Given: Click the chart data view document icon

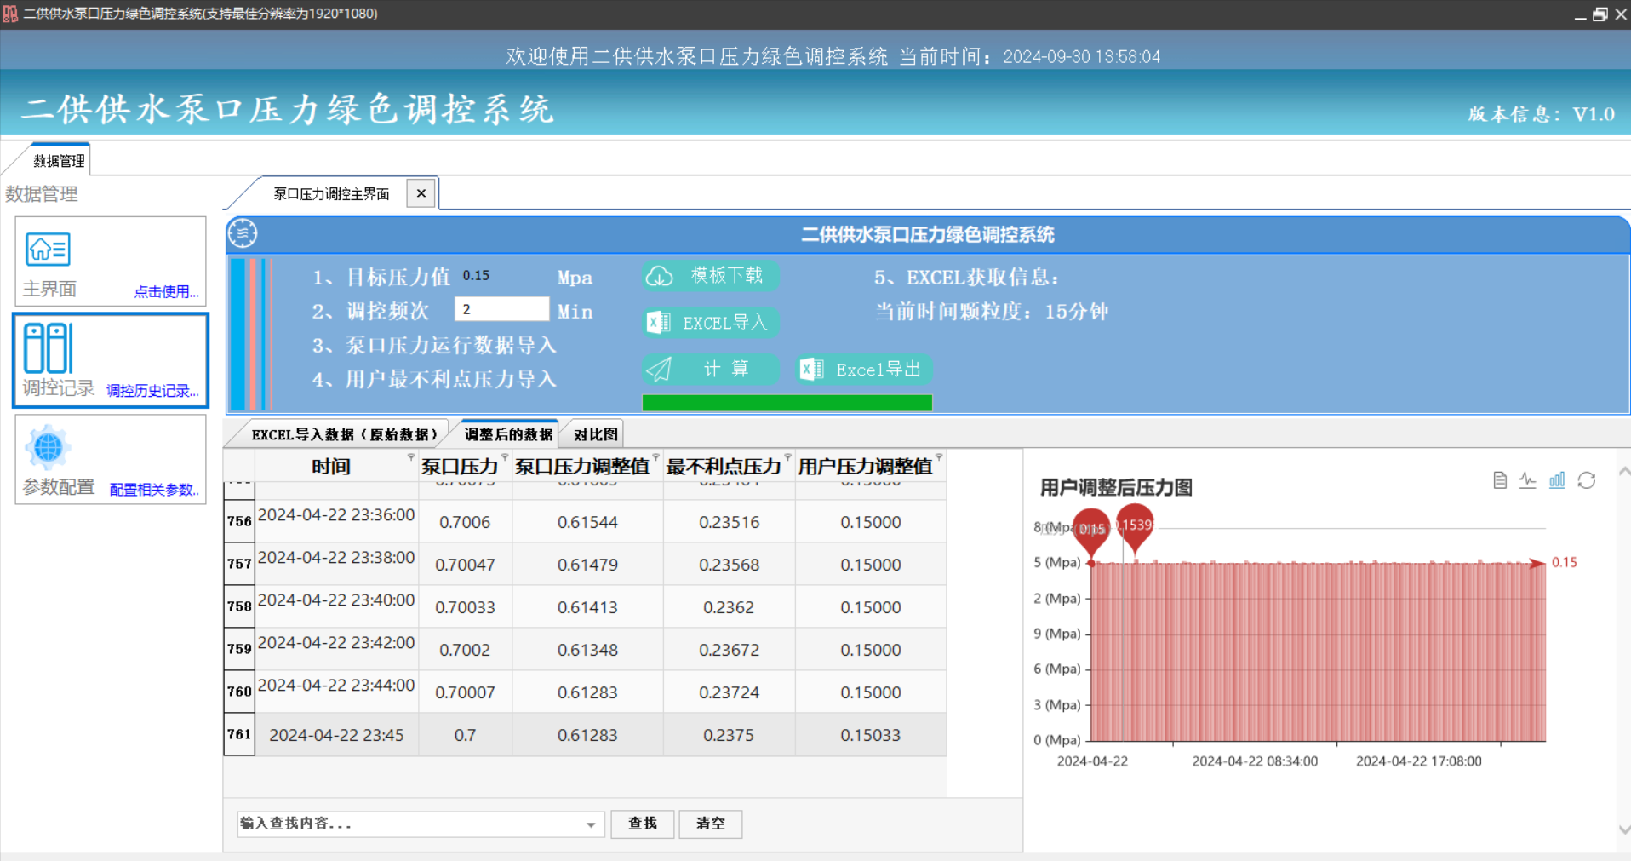Looking at the screenshot, I should 1500,480.
